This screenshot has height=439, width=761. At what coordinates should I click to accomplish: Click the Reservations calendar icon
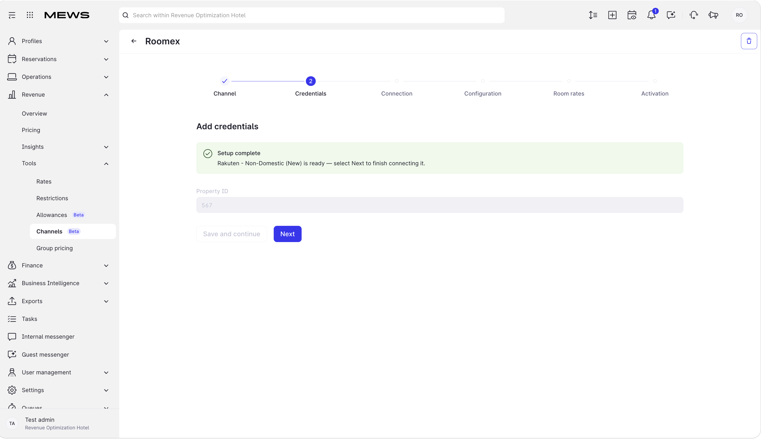point(12,59)
